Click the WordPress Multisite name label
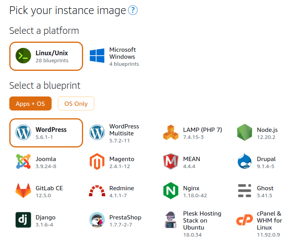The image size is (297, 249). pyautogui.click(x=124, y=130)
